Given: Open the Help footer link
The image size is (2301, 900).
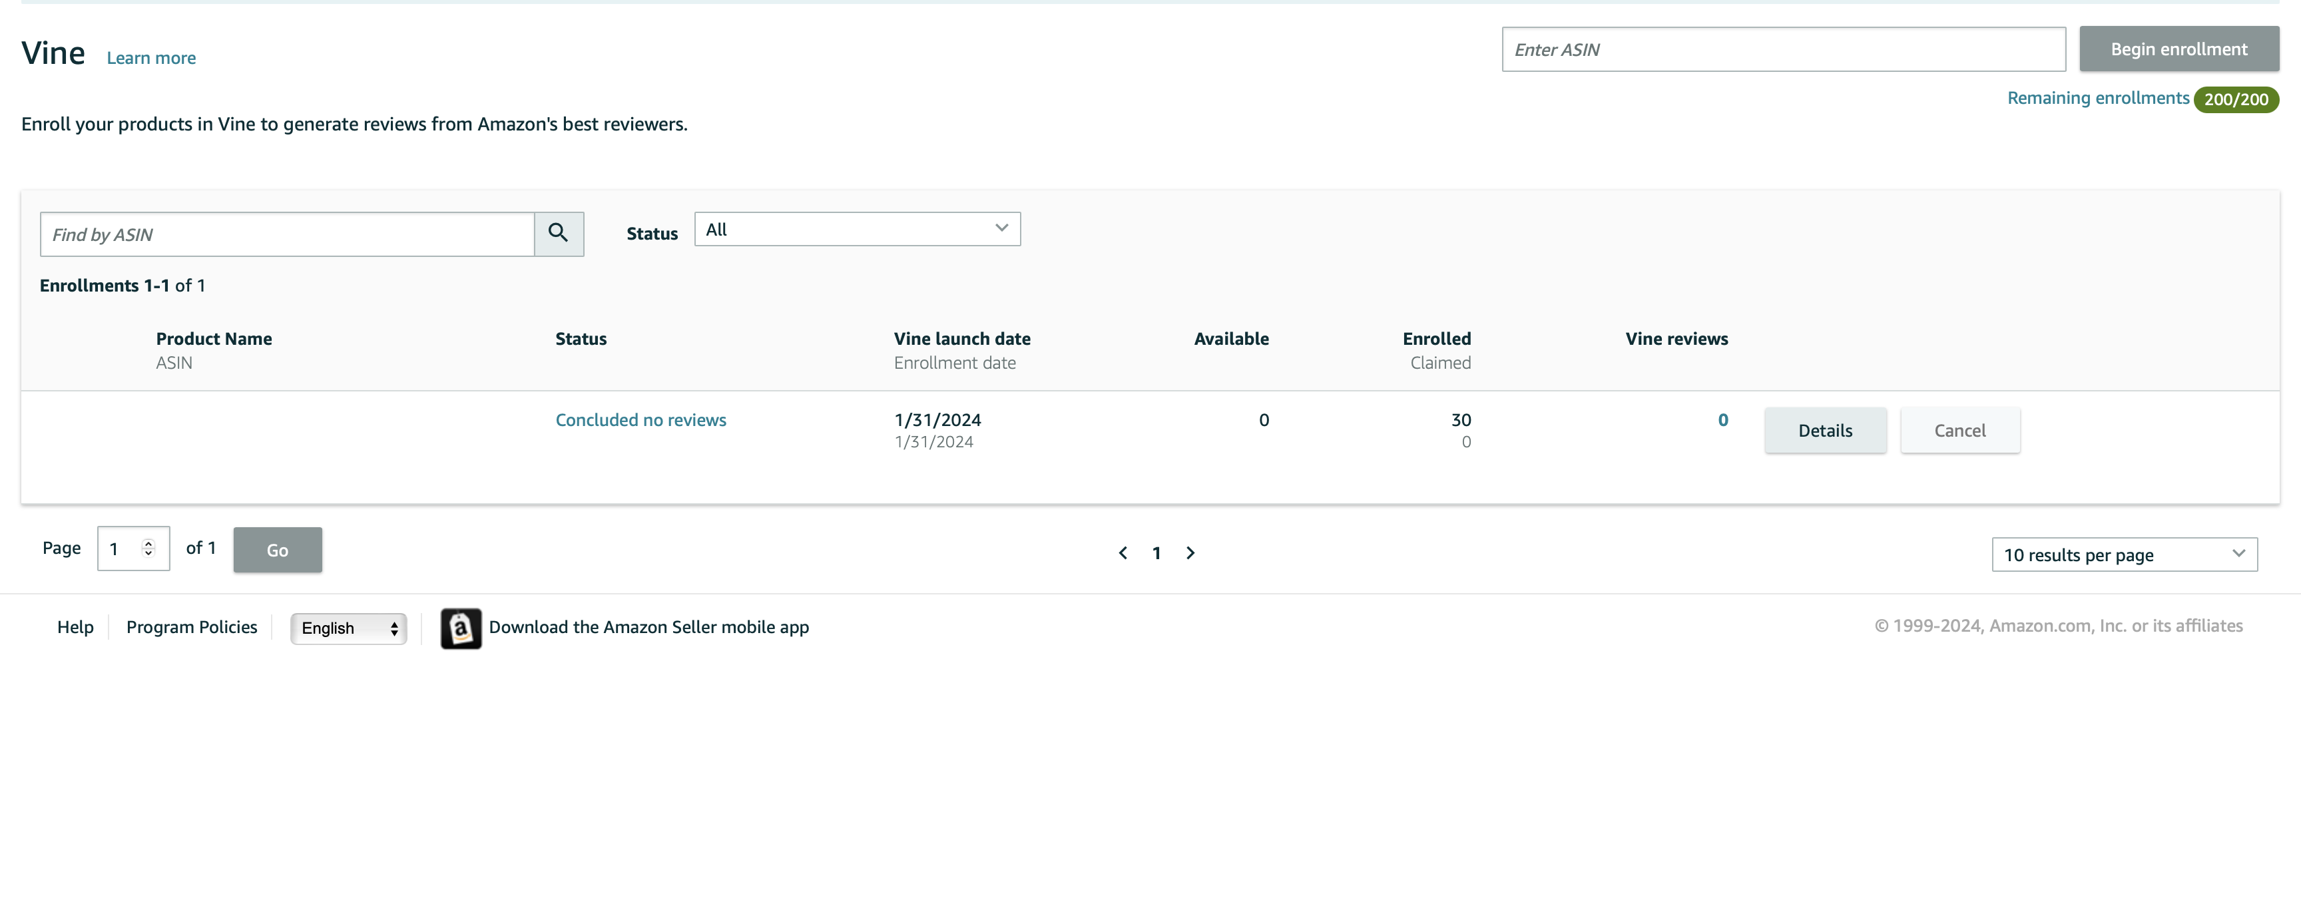Looking at the screenshot, I should coord(75,627).
